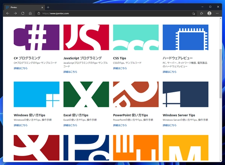Screen dimensions: 225x165
Task: Click the Excel 使い方Tips heading
Action: click(76, 115)
